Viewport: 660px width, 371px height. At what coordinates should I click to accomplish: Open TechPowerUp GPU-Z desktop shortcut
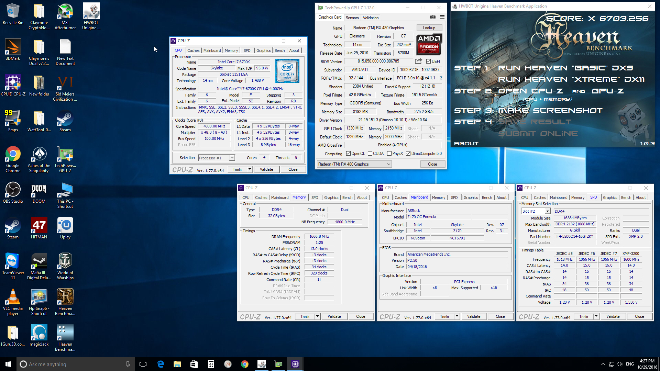coord(65,159)
